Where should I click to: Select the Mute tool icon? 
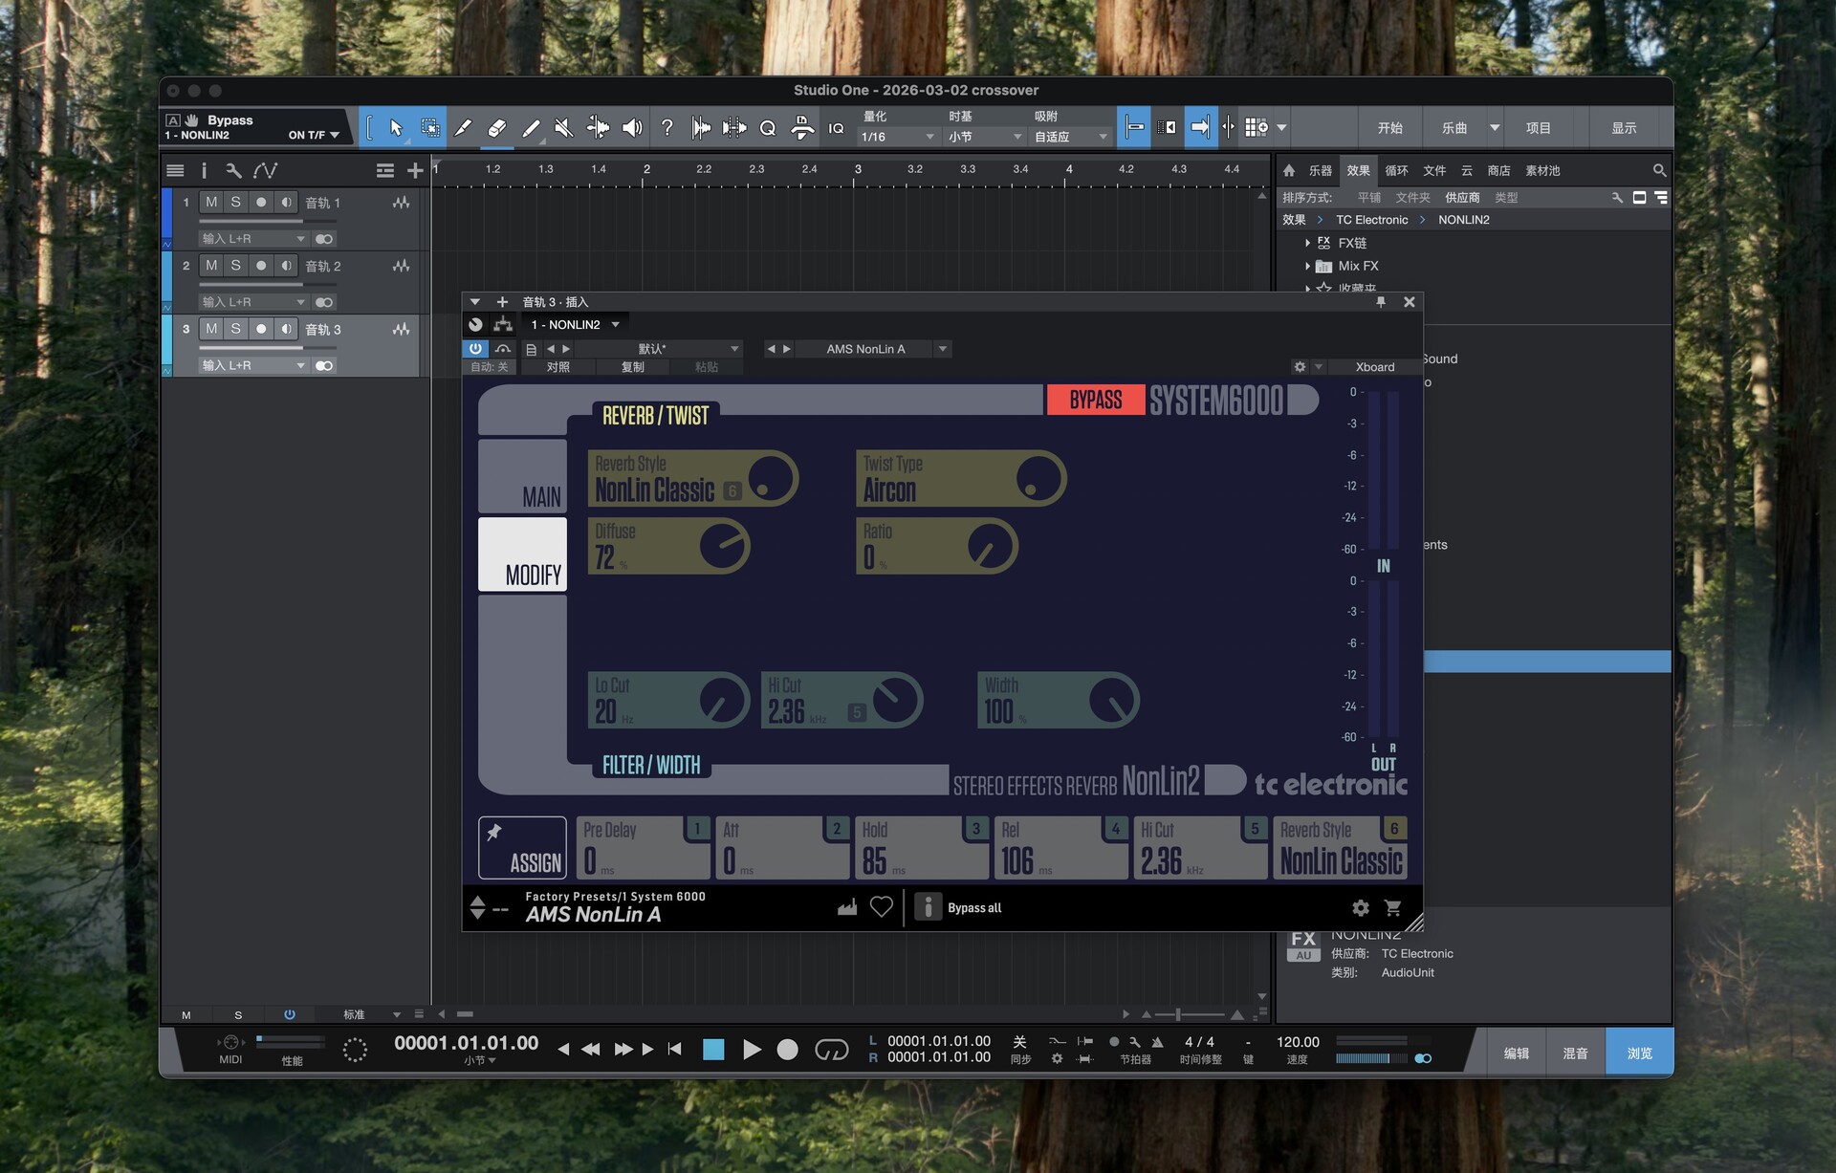pyautogui.click(x=564, y=127)
